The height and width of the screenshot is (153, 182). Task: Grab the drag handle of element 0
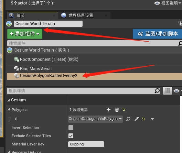[9, 119]
